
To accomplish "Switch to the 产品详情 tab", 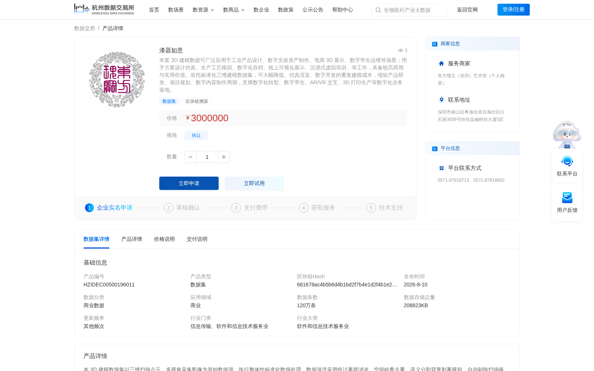I will coord(132,239).
